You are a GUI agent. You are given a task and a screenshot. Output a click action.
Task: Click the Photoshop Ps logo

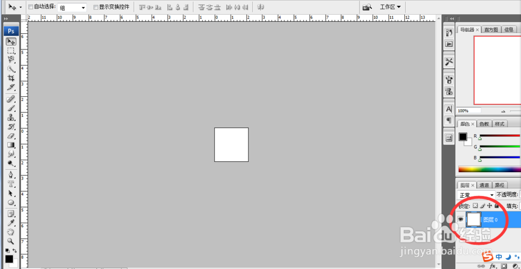point(11,31)
